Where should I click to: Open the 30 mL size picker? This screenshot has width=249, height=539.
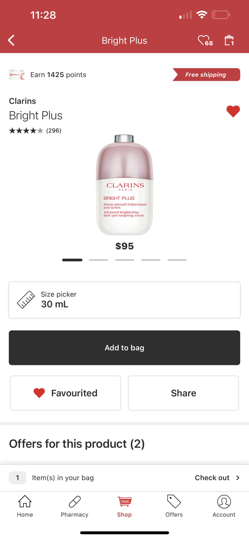point(124,299)
